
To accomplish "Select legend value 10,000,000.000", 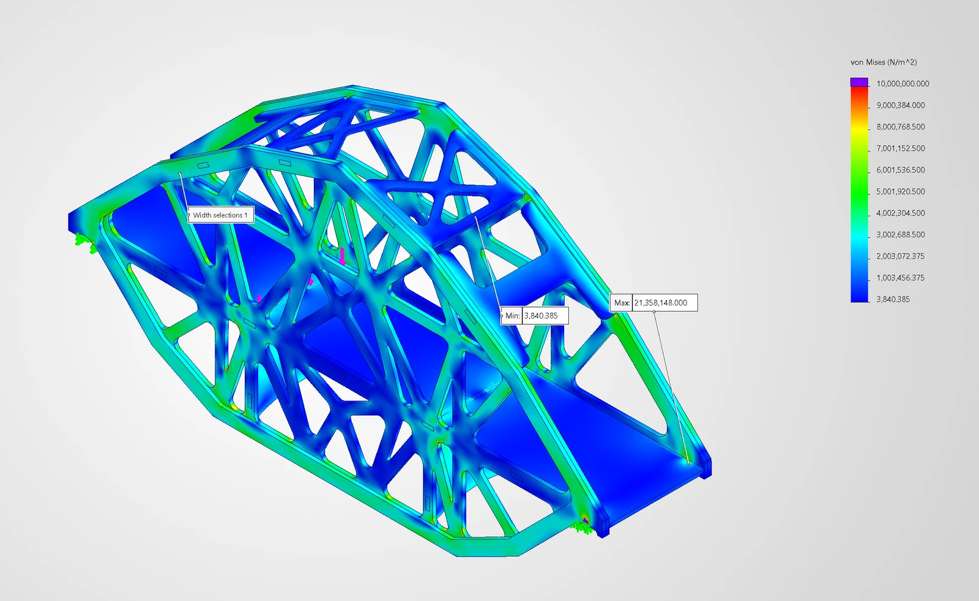I will pyautogui.click(x=903, y=84).
